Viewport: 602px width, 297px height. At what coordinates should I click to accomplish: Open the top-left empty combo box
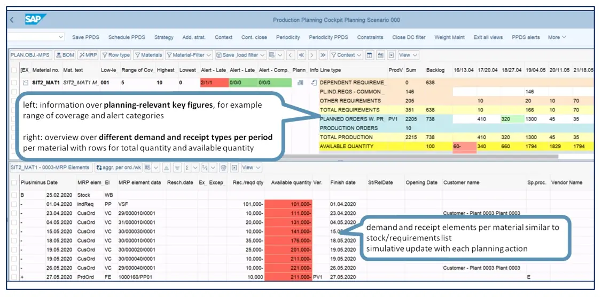(x=36, y=37)
